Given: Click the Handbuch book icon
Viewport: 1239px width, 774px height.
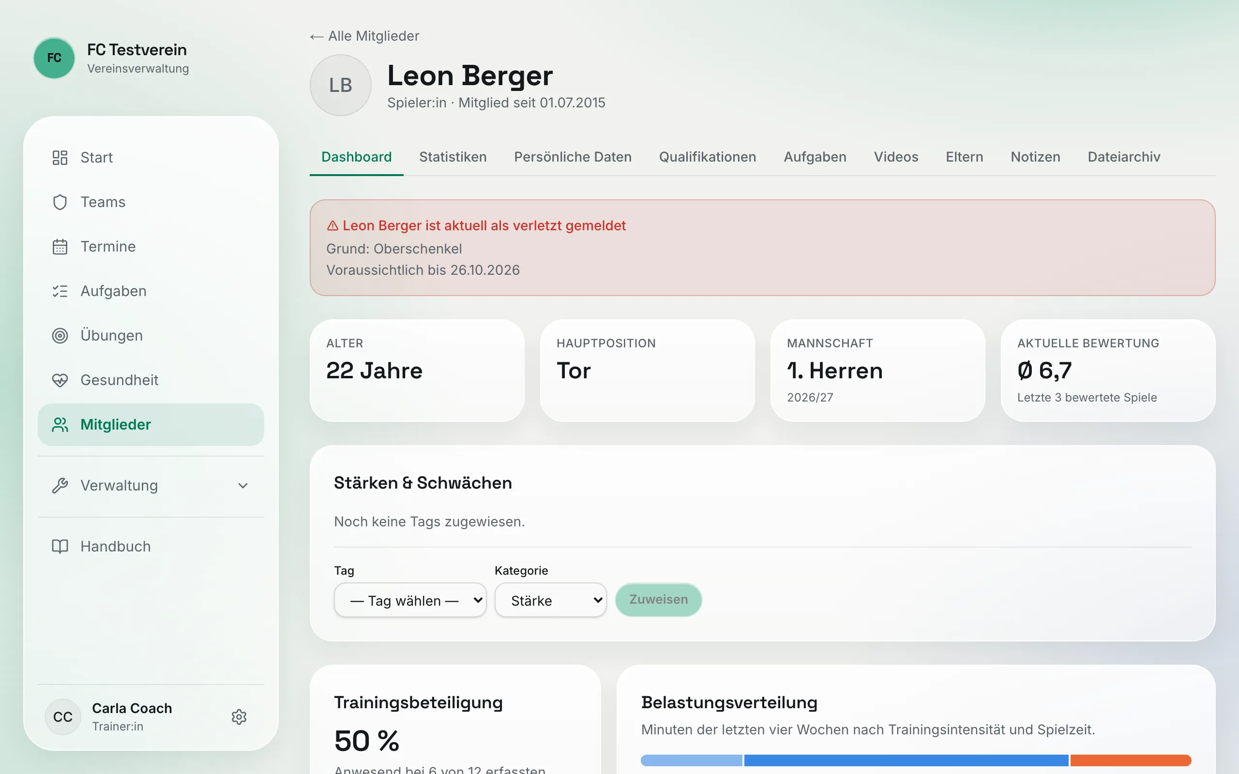Looking at the screenshot, I should pyautogui.click(x=60, y=547).
